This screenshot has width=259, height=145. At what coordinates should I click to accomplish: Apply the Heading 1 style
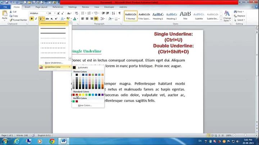click(158, 16)
